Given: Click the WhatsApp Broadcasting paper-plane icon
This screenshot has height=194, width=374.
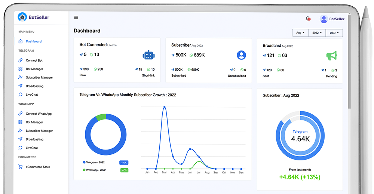Looking at the screenshot, I should (21, 139).
